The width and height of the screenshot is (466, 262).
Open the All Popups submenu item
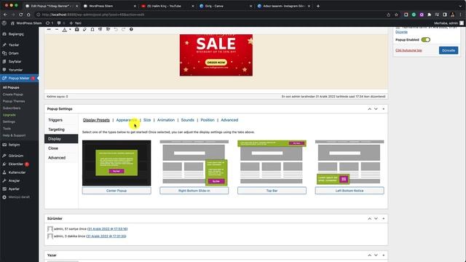11,87
